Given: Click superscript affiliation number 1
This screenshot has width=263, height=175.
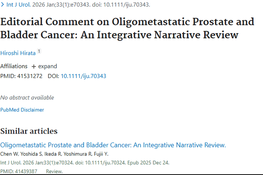Looking at the screenshot, I should click(x=39, y=51).
